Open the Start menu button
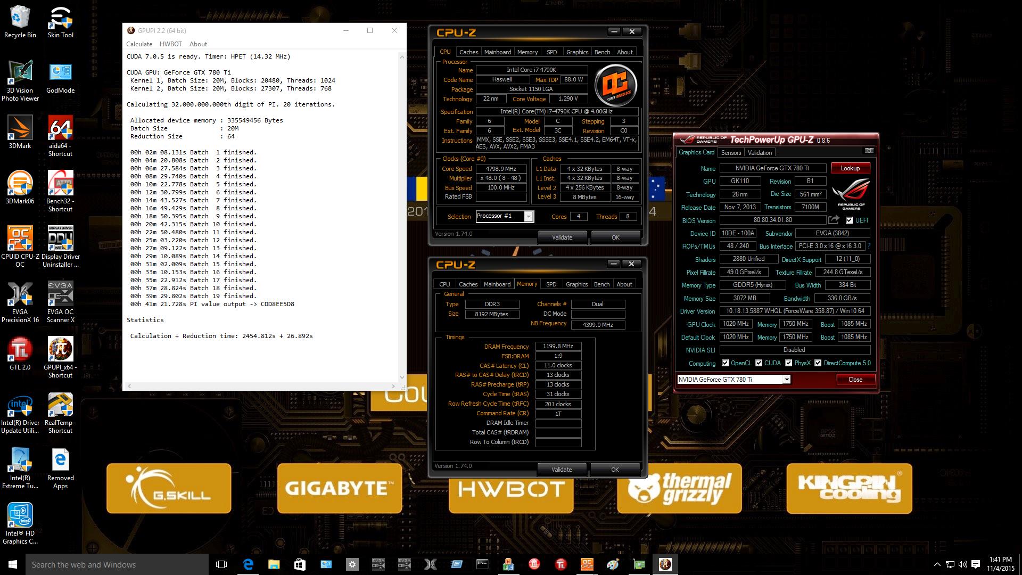This screenshot has width=1022, height=575. pos(13,564)
